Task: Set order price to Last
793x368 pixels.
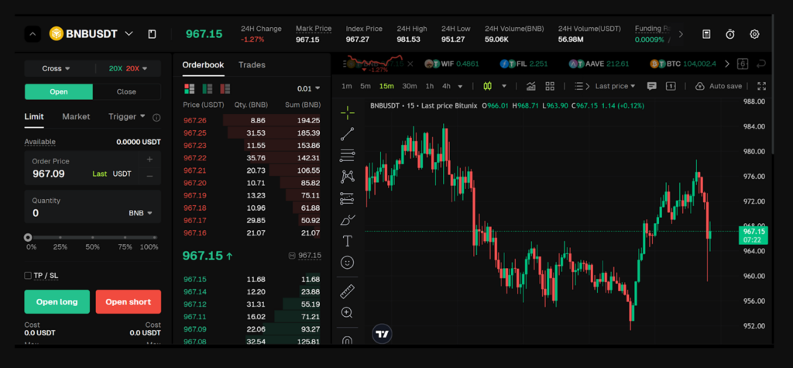Action: click(x=100, y=174)
